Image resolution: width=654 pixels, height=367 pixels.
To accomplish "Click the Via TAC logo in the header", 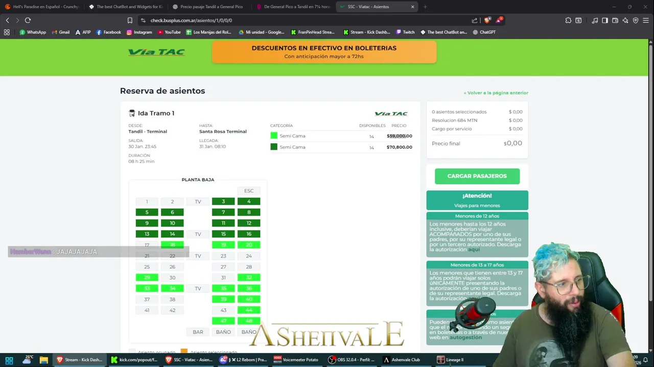I will pyautogui.click(x=156, y=52).
